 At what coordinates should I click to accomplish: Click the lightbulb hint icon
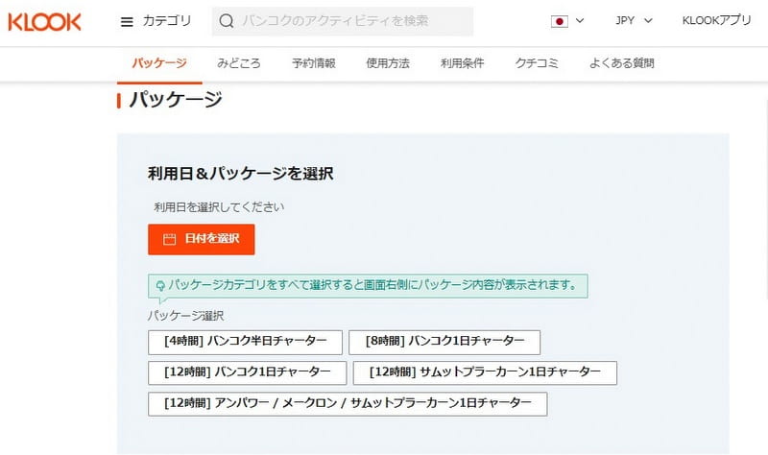159,285
